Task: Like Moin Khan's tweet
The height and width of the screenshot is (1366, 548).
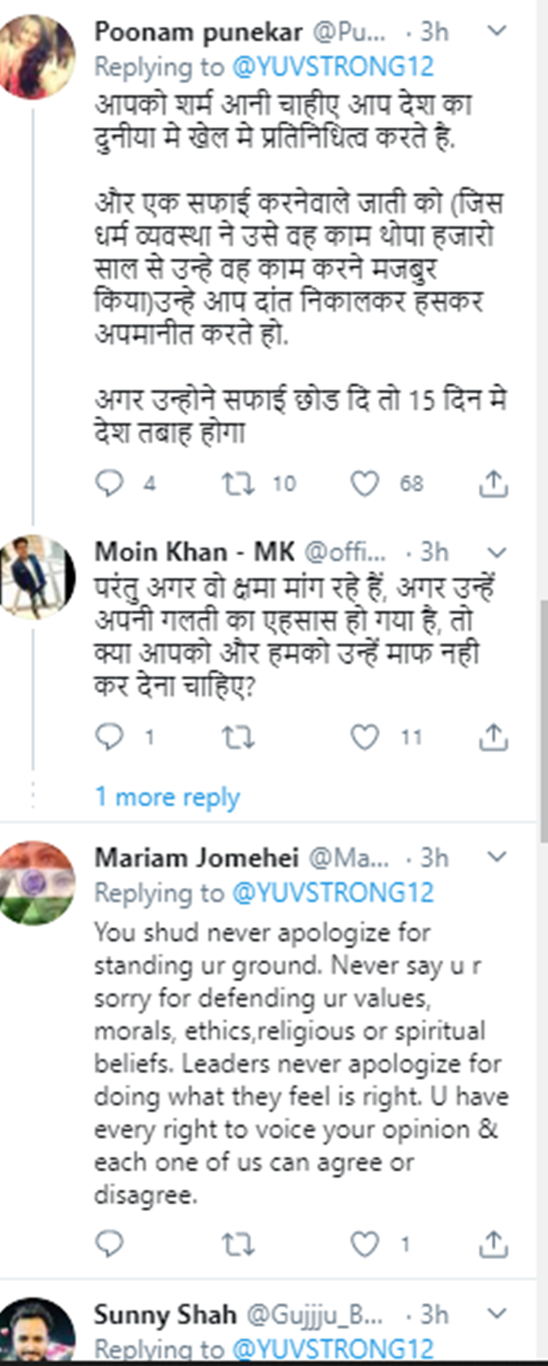Action: tap(364, 737)
